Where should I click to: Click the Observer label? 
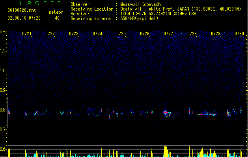click(80, 4)
